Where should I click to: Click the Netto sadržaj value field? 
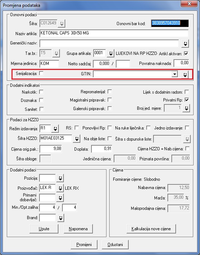click(101, 63)
